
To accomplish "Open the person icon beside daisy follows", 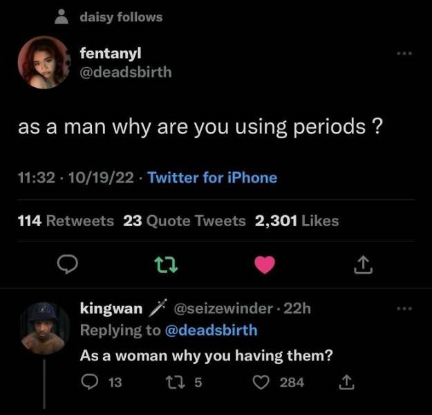I will [62, 17].
